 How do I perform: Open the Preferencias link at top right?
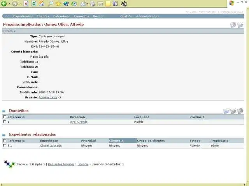click(x=228, y=12)
